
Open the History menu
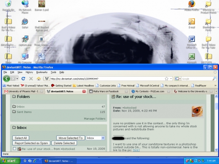coord(29,72)
